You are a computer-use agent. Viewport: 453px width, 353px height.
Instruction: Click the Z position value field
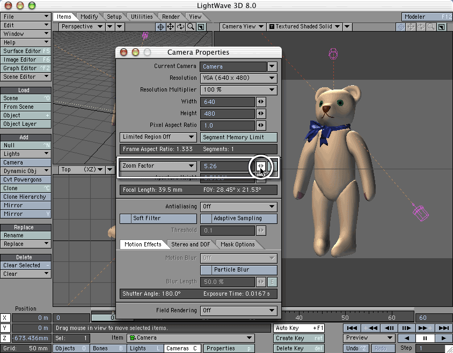(31, 338)
